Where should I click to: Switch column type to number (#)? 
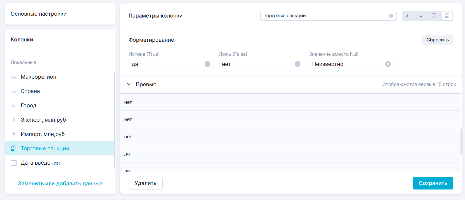click(x=421, y=16)
